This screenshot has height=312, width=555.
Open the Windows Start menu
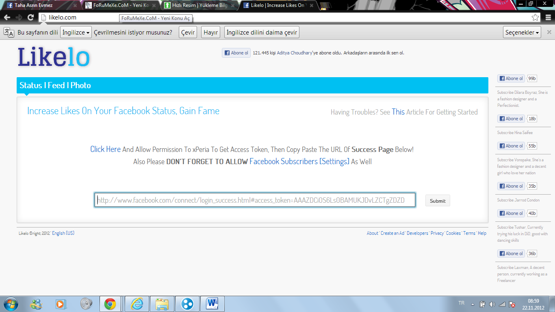coord(11,304)
